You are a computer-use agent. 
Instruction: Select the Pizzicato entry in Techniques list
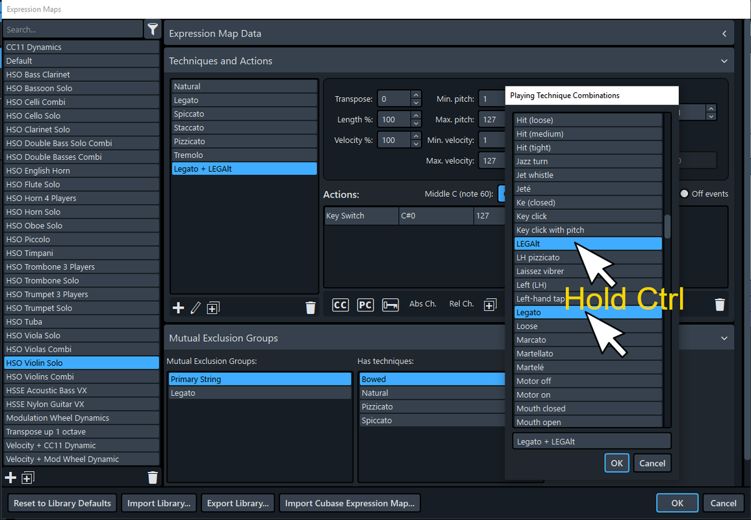coord(244,142)
